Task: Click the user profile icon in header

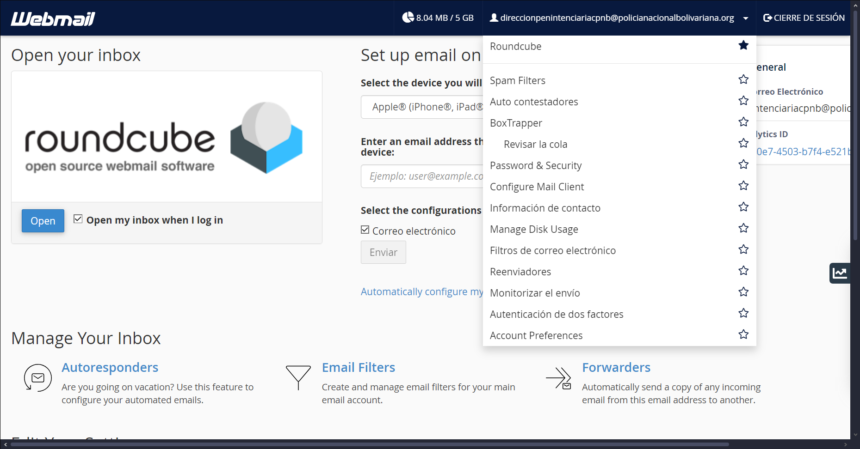Action: click(494, 18)
